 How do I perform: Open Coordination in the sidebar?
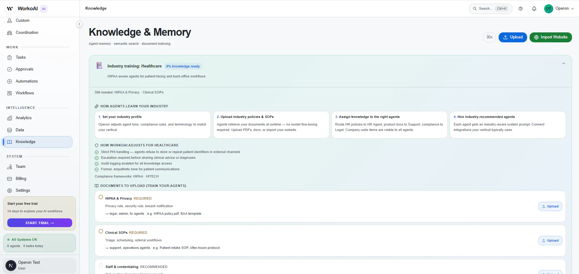coord(38,33)
